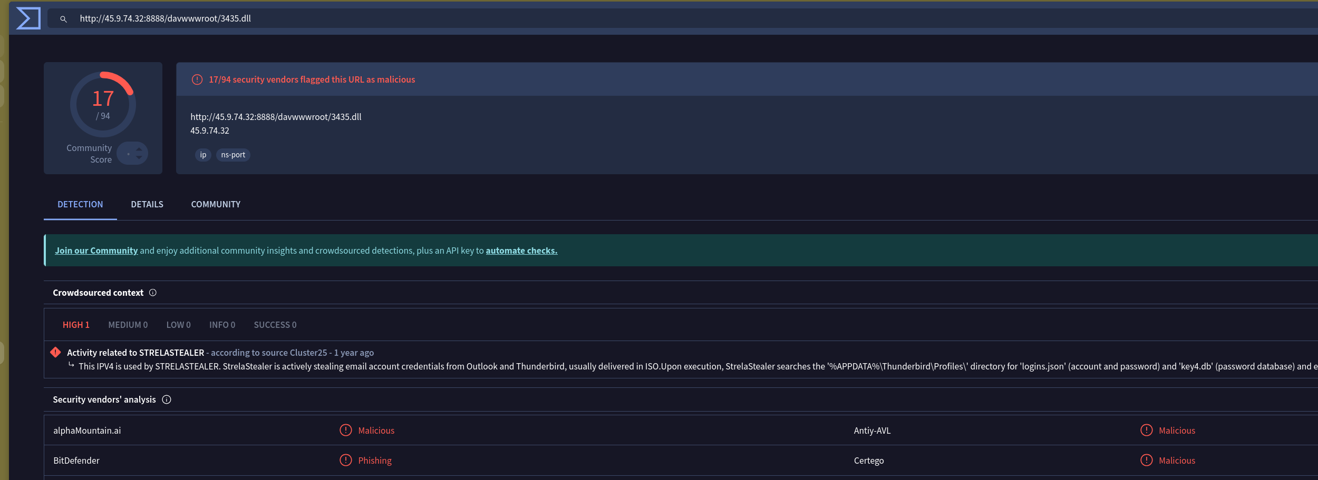The width and height of the screenshot is (1318, 480).
Task: Click Certego Malicious warning icon
Action: click(x=1146, y=461)
